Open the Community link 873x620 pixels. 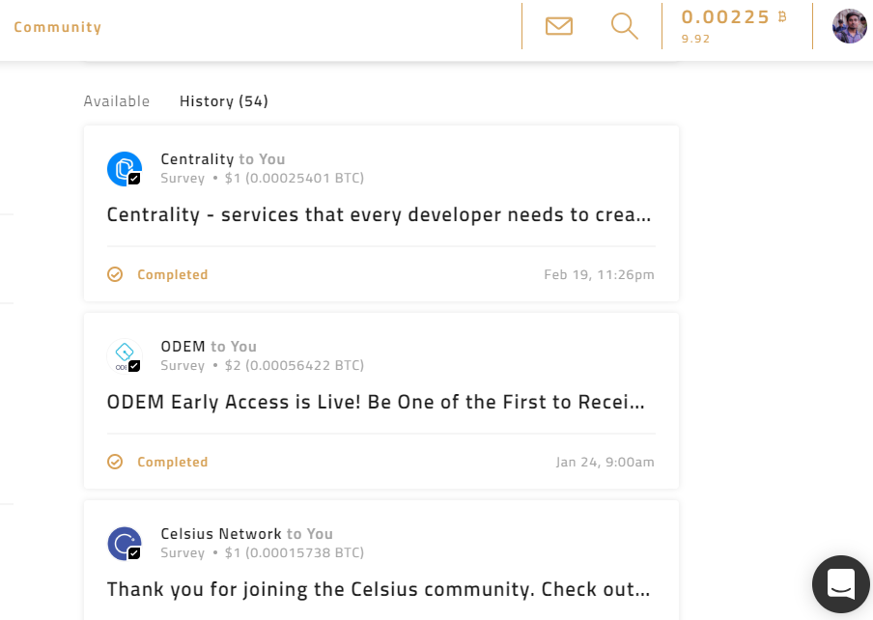click(58, 27)
